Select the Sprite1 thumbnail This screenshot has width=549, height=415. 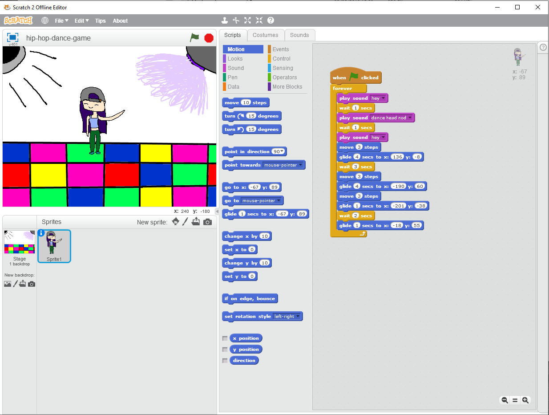tap(54, 246)
